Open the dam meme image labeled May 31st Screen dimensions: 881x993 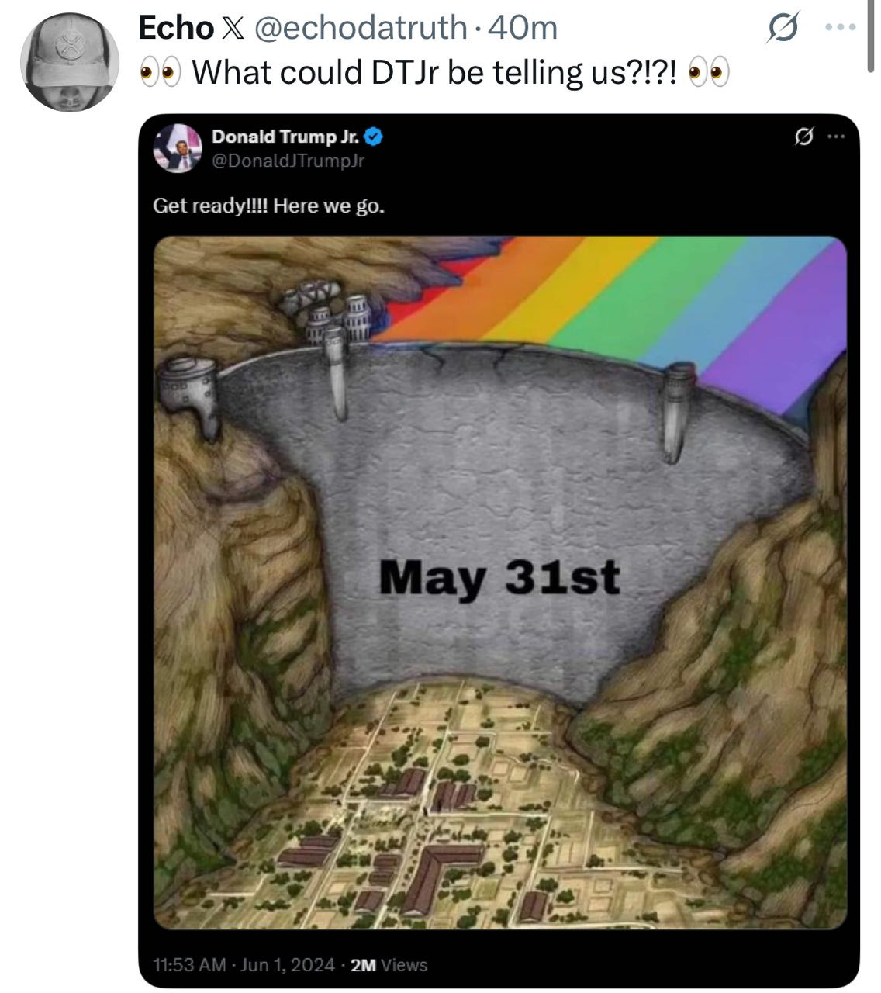[500, 583]
